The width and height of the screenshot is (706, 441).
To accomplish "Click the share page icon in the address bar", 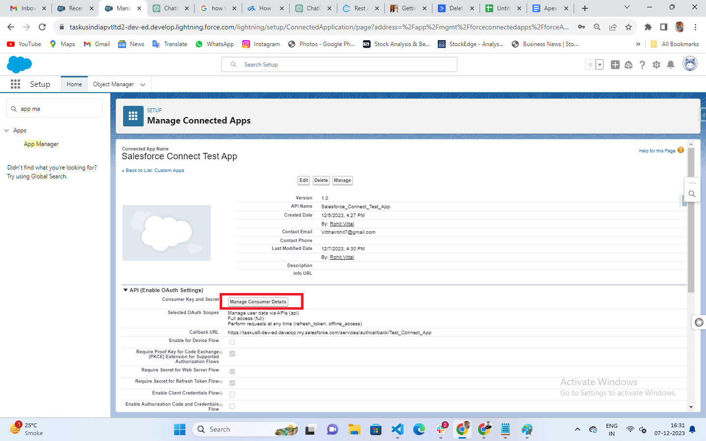I will click(613, 27).
